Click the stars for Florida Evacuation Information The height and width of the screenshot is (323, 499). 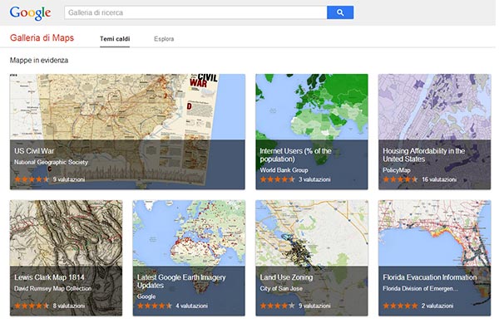pos(400,306)
